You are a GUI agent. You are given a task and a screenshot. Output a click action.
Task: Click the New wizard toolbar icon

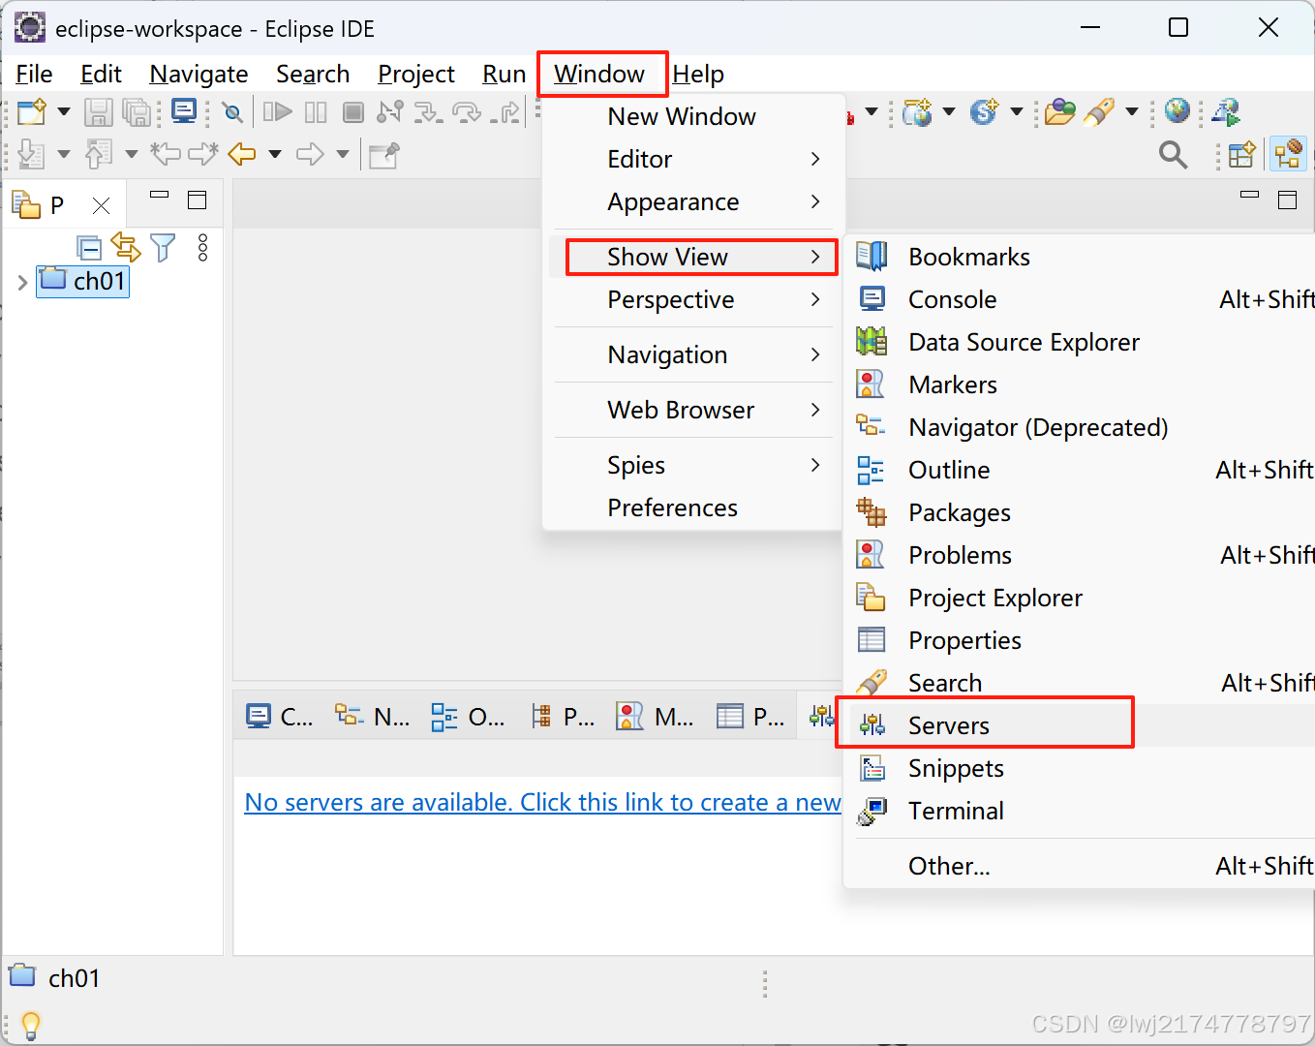click(31, 112)
